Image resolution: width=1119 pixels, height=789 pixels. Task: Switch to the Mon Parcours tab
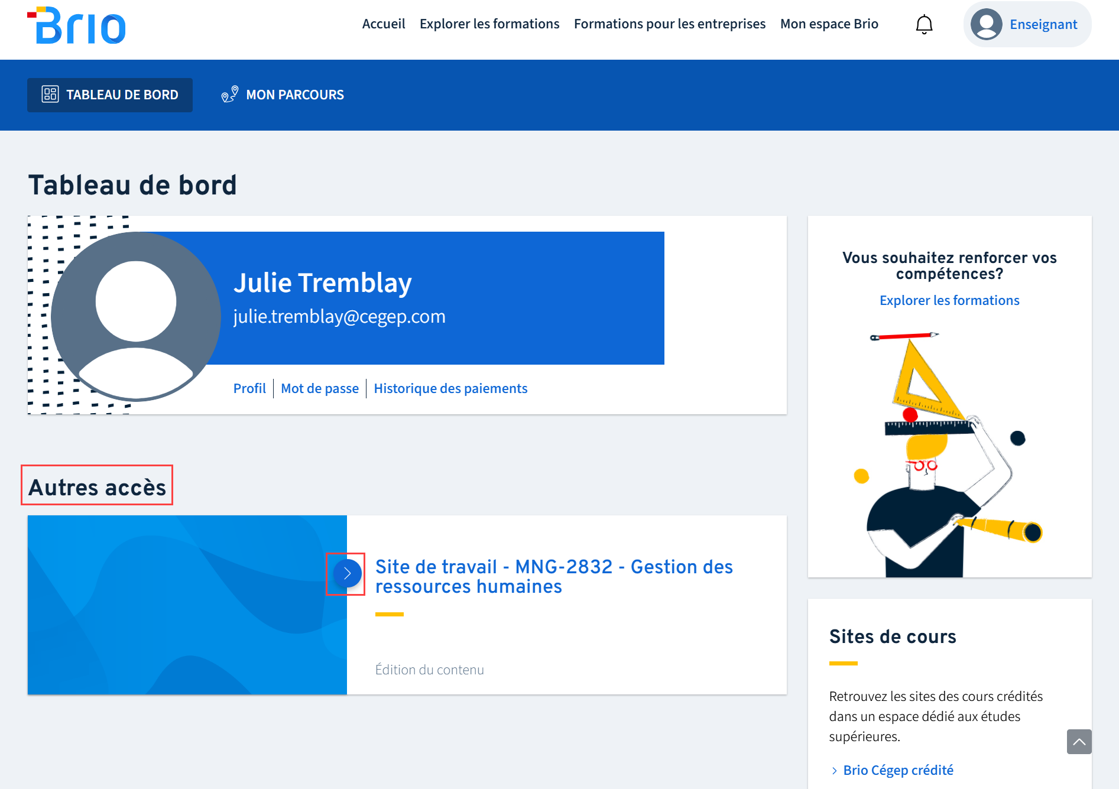[x=283, y=95]
